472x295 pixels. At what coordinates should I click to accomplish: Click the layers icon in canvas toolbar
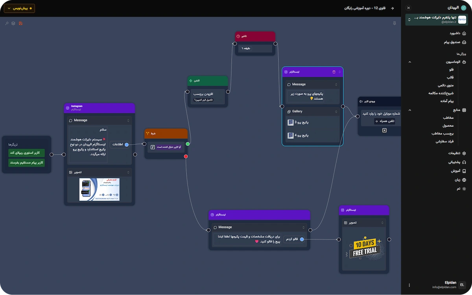pyautogui.click(x=13, y=23)
